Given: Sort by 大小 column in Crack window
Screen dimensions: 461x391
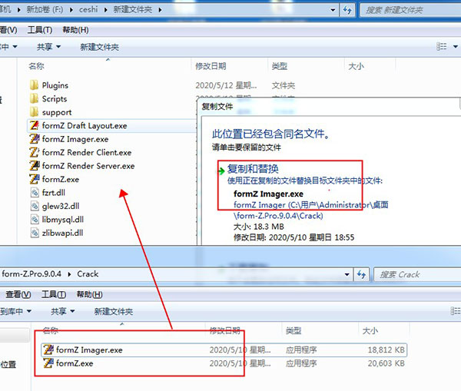Looking at the screenshot, I should point(370,331).
